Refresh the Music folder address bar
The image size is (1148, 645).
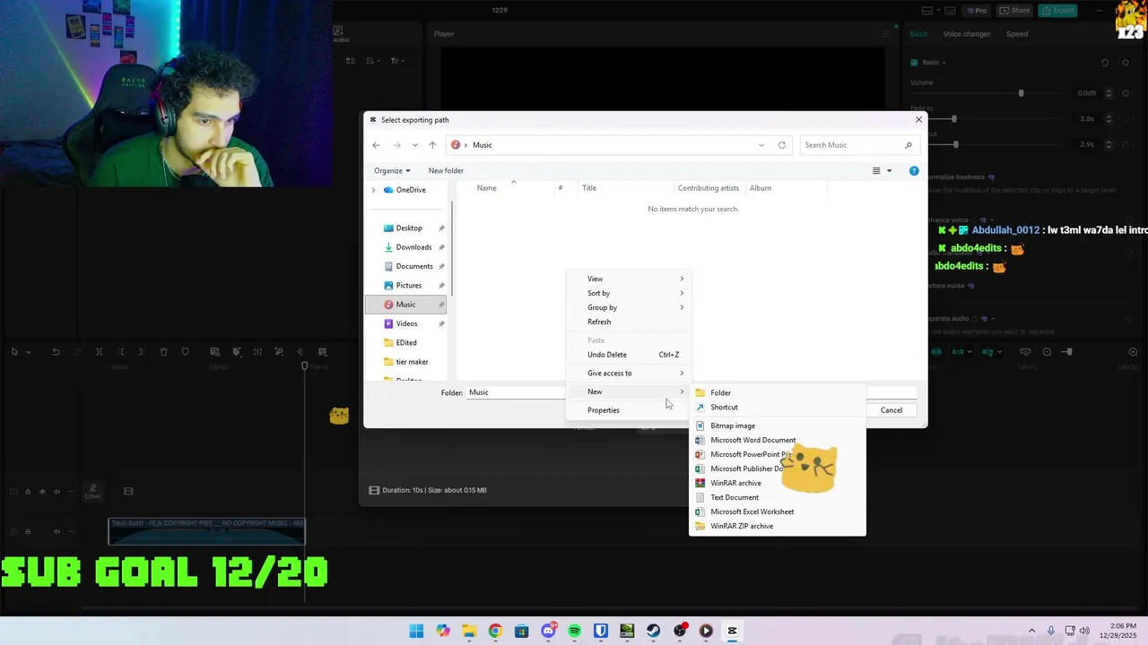tap(782, 145)
